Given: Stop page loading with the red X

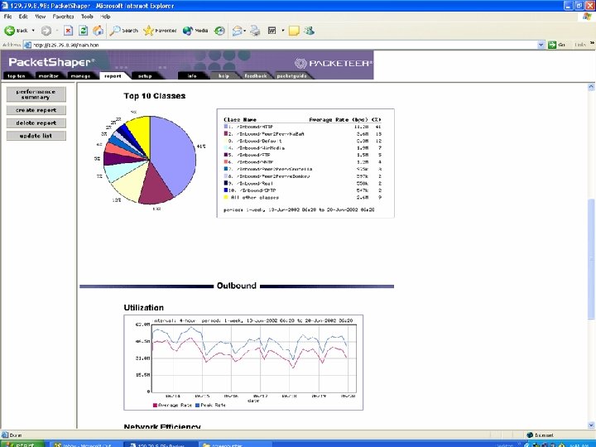Looking at the screenshot, I should pos(68,31).
